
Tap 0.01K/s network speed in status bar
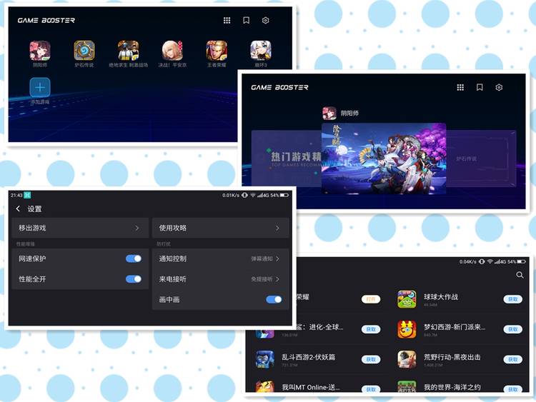(x=231, y=196)
